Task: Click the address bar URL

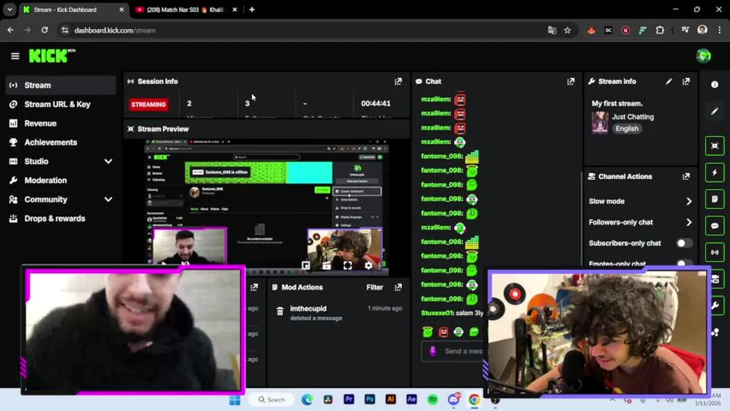Action: pyautogui.click(x=115, y=30)
